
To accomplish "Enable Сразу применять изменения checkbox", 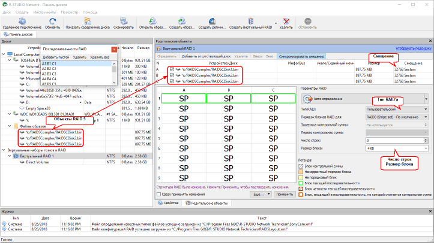I will coord(159,194).
